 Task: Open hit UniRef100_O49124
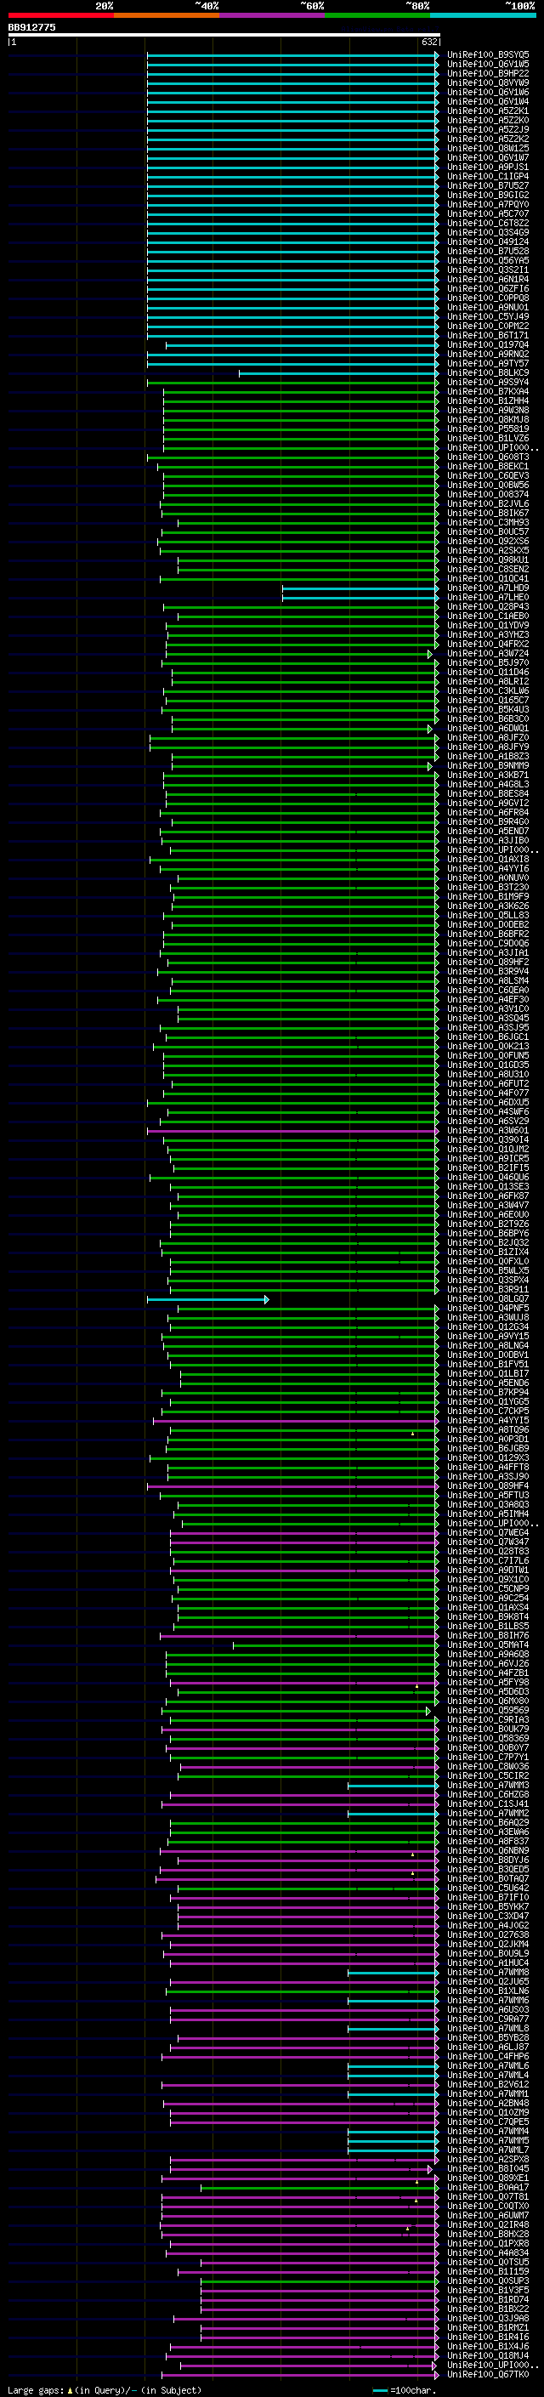coord(488,242)
